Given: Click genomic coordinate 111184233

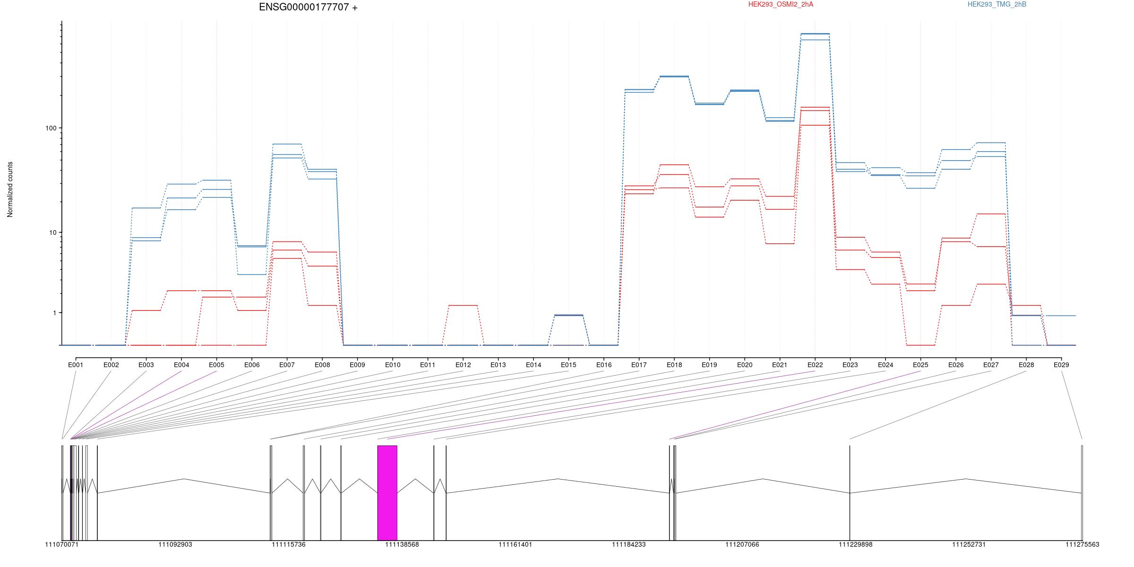Looking at the screenshot, I should click(629, 544).
